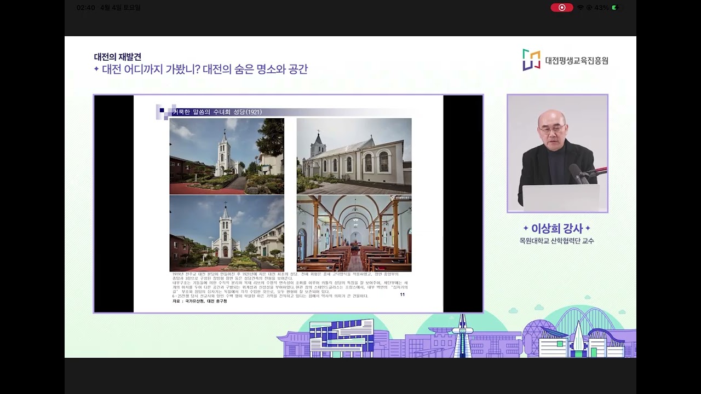Viewport: 701px width, 394px height.
Task: Select the bottom-left church tower photo
Action: click(x=227, y=234)
